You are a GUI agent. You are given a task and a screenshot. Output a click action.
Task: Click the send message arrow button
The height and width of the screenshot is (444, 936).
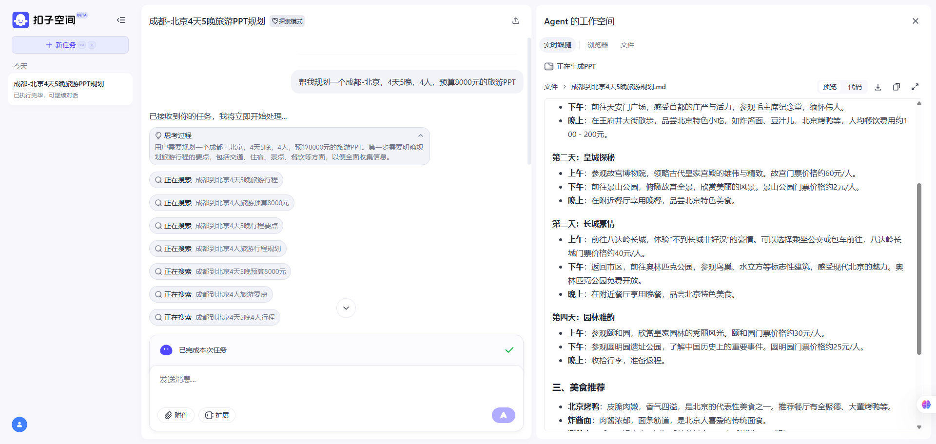tap(503, 415)
